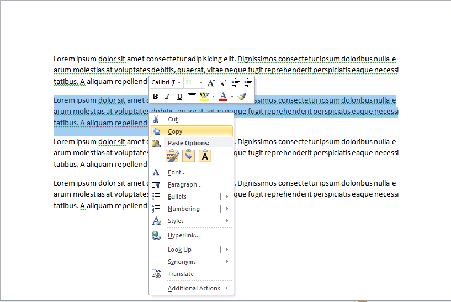Toggle italic formatting in mini toolbar

167,97
